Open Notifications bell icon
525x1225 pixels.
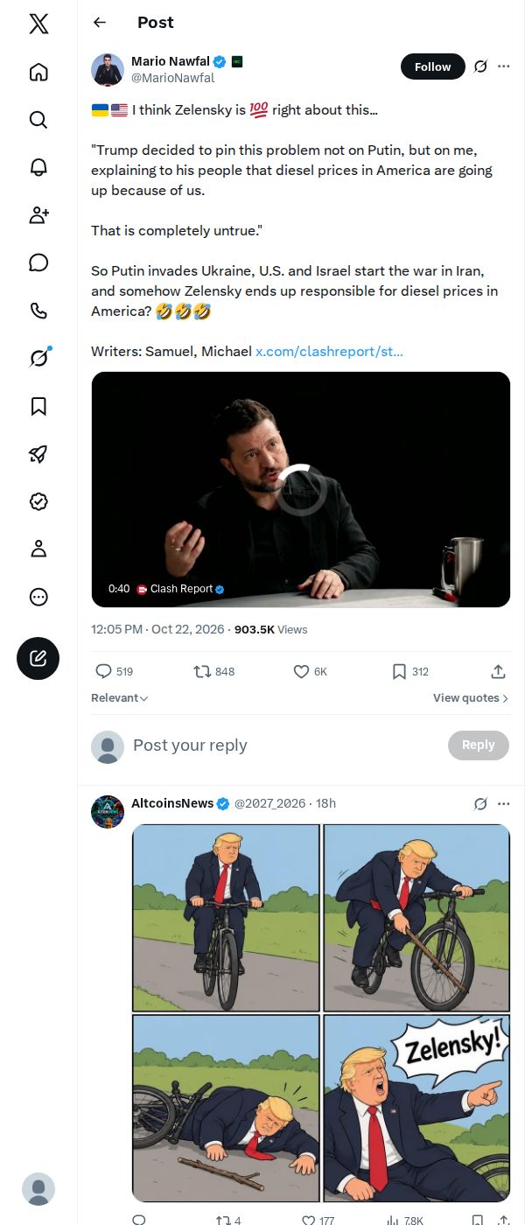(38, 167)
